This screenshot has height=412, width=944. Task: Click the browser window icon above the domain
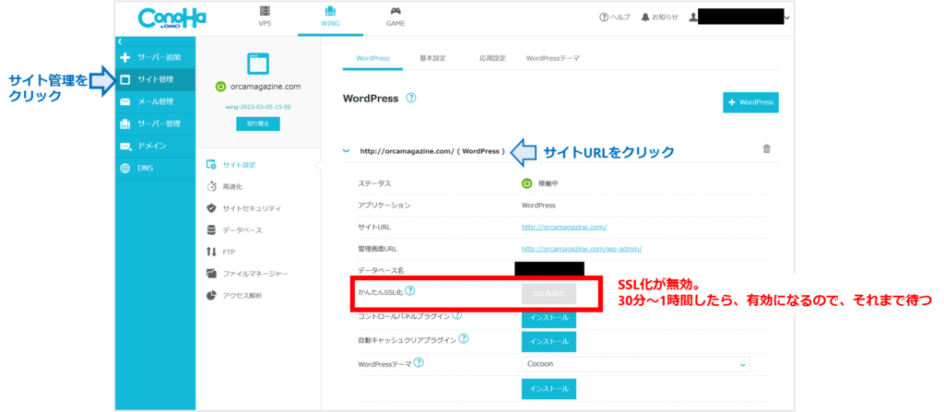click(258, 64)
